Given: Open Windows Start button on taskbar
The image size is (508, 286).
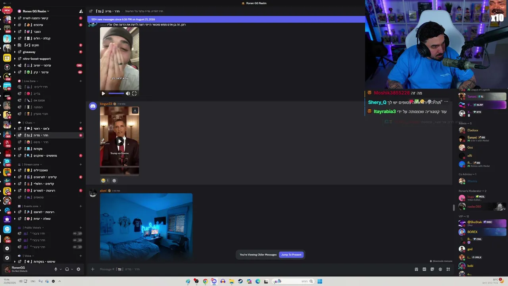Looking at the screenshot, I should [x=319, y=281].
